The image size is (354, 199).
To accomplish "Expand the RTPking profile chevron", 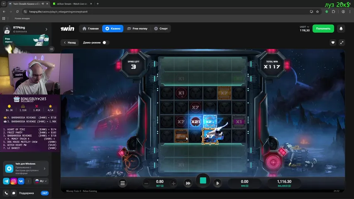I will (x=46, y=29).
